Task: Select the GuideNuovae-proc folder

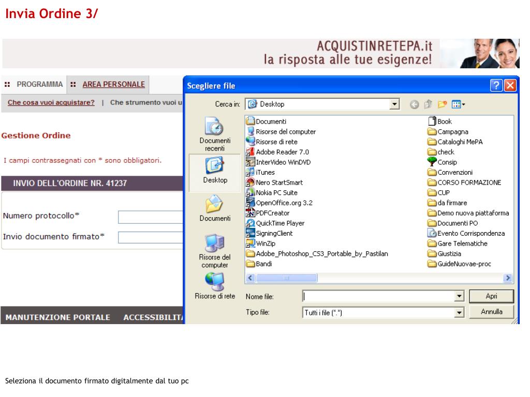Action: pos(460,264)
